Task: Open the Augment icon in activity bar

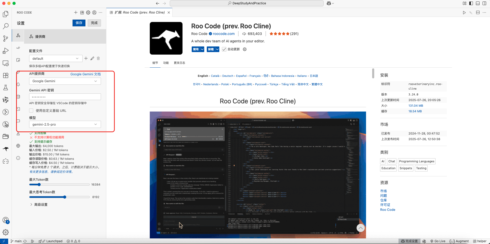Action: point(6,161)
